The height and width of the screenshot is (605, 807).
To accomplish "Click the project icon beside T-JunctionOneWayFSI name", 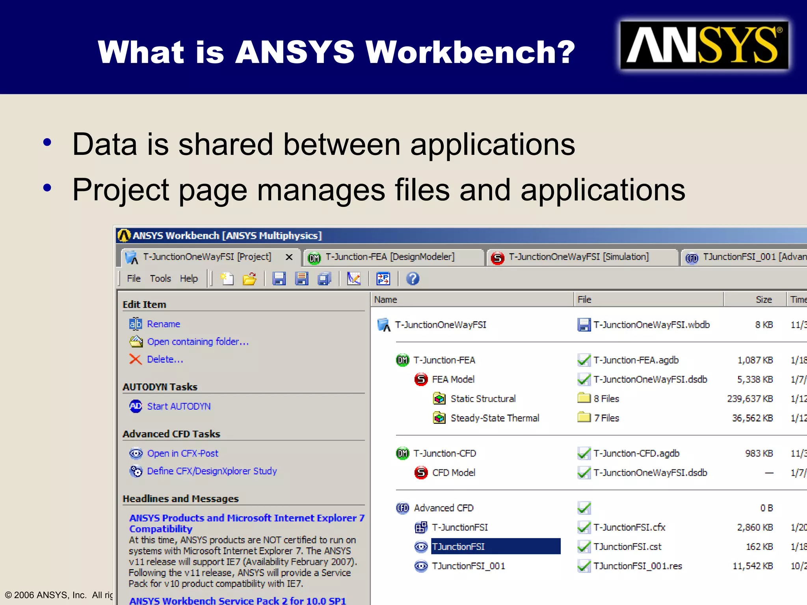I will (x=384, y=325).
